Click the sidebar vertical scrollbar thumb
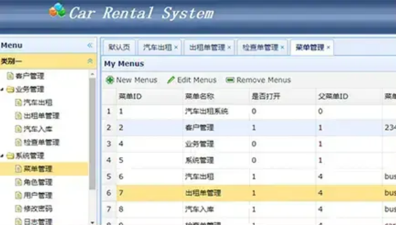The width and height of the screenshot is (396, 225). pyautogui.click(x=93, y=134)
